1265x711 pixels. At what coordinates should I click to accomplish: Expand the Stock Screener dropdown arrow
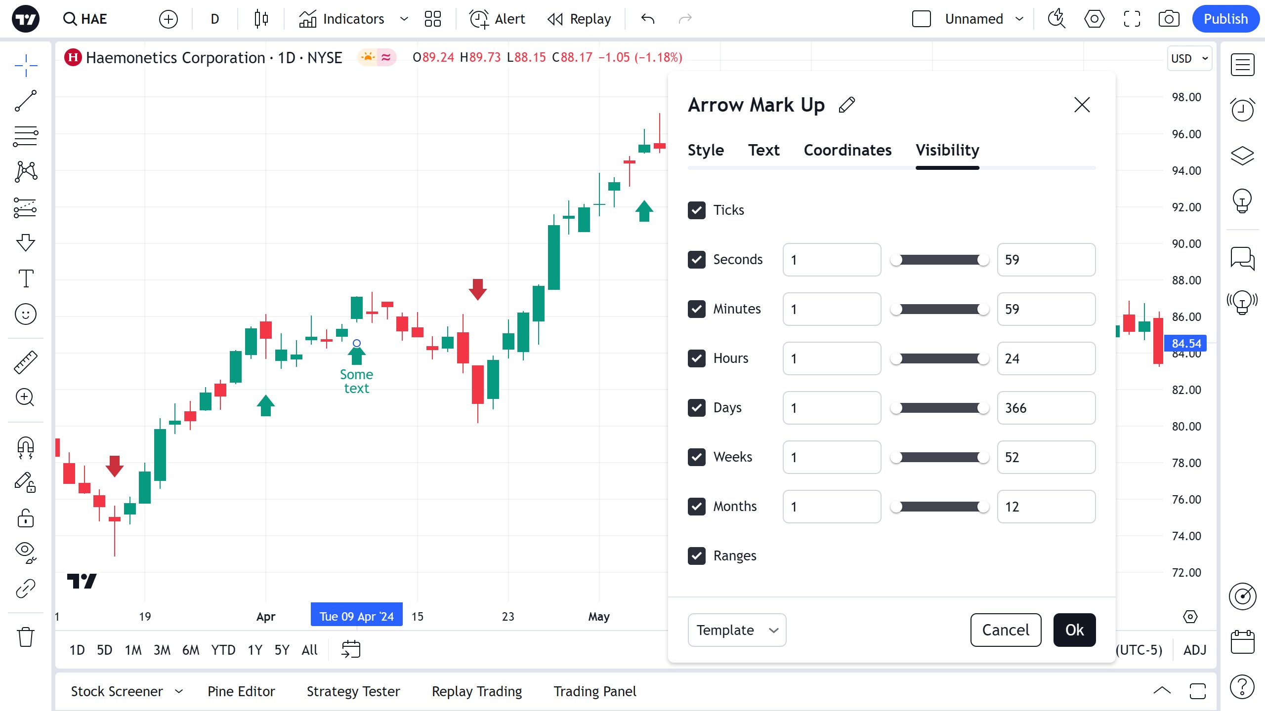(179, 691)
